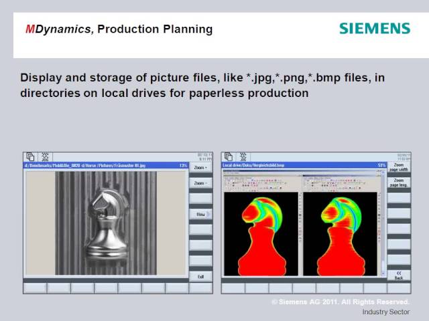The width and height of the screenshot is (429, 321).
Task: Click the Exit softkey in left viewer
Action: pyautogui.click(x=201, y=276)
